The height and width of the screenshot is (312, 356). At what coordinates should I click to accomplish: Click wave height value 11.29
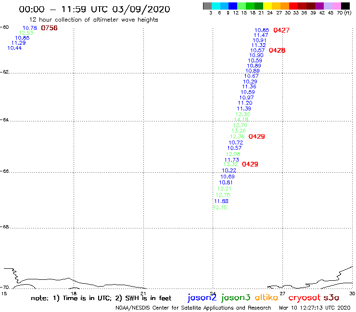pyautogui.click(x=18, y=43)
